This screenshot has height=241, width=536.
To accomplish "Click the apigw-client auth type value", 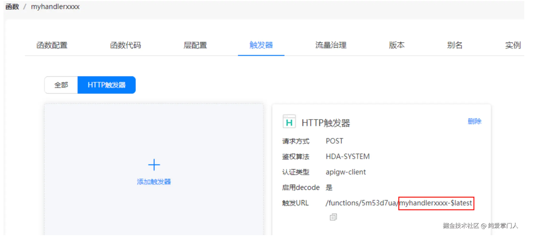I will 346,172.
